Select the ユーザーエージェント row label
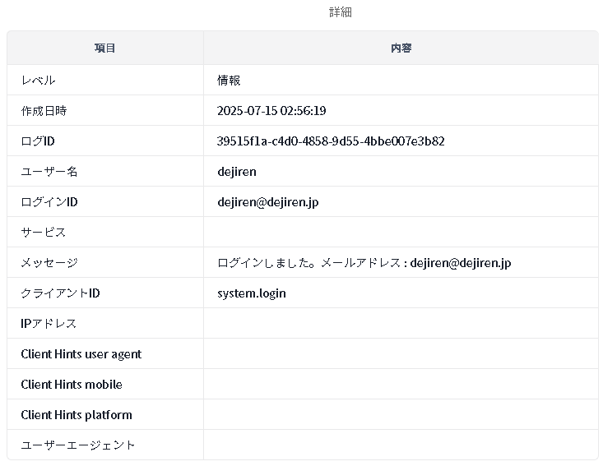The height and width of the screenshot is (466, 603). coord(78,445)
